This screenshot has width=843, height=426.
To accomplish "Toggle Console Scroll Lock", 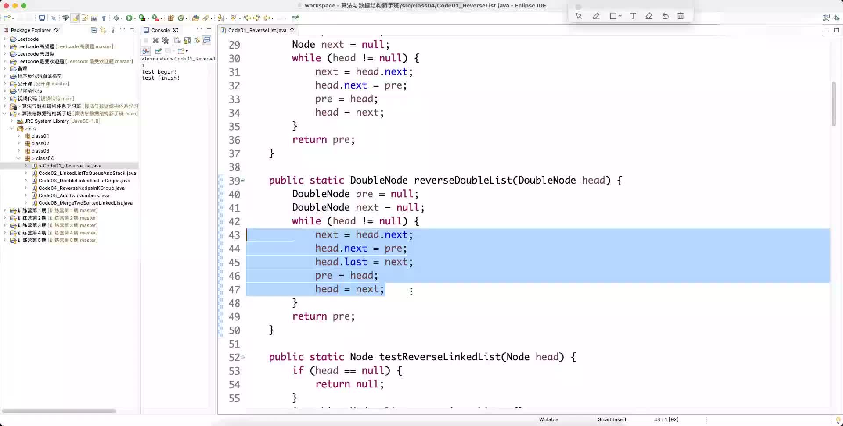I will (x=187, y=40).
